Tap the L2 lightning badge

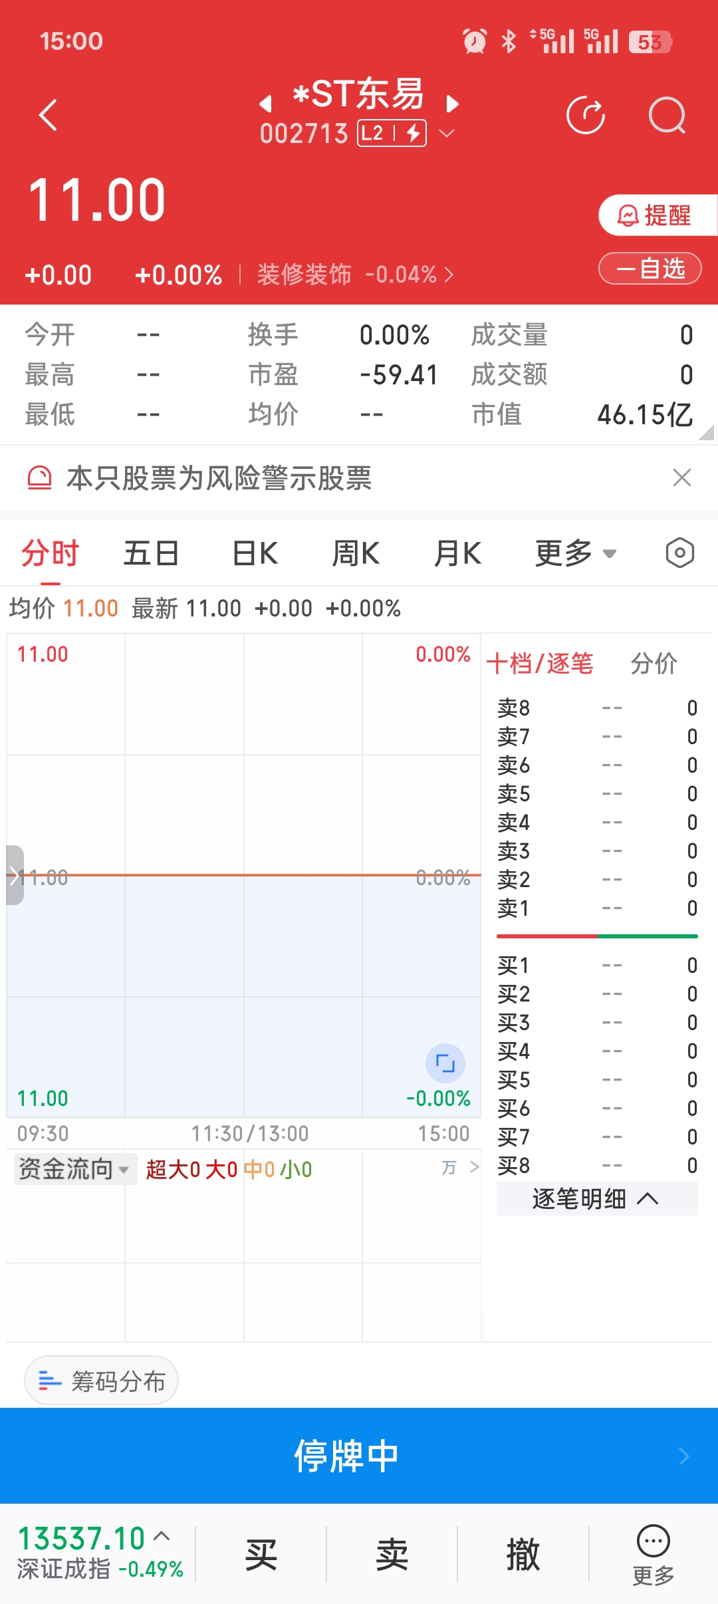(392, 133)
